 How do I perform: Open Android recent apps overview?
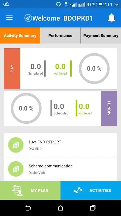(x=93, y=208)
